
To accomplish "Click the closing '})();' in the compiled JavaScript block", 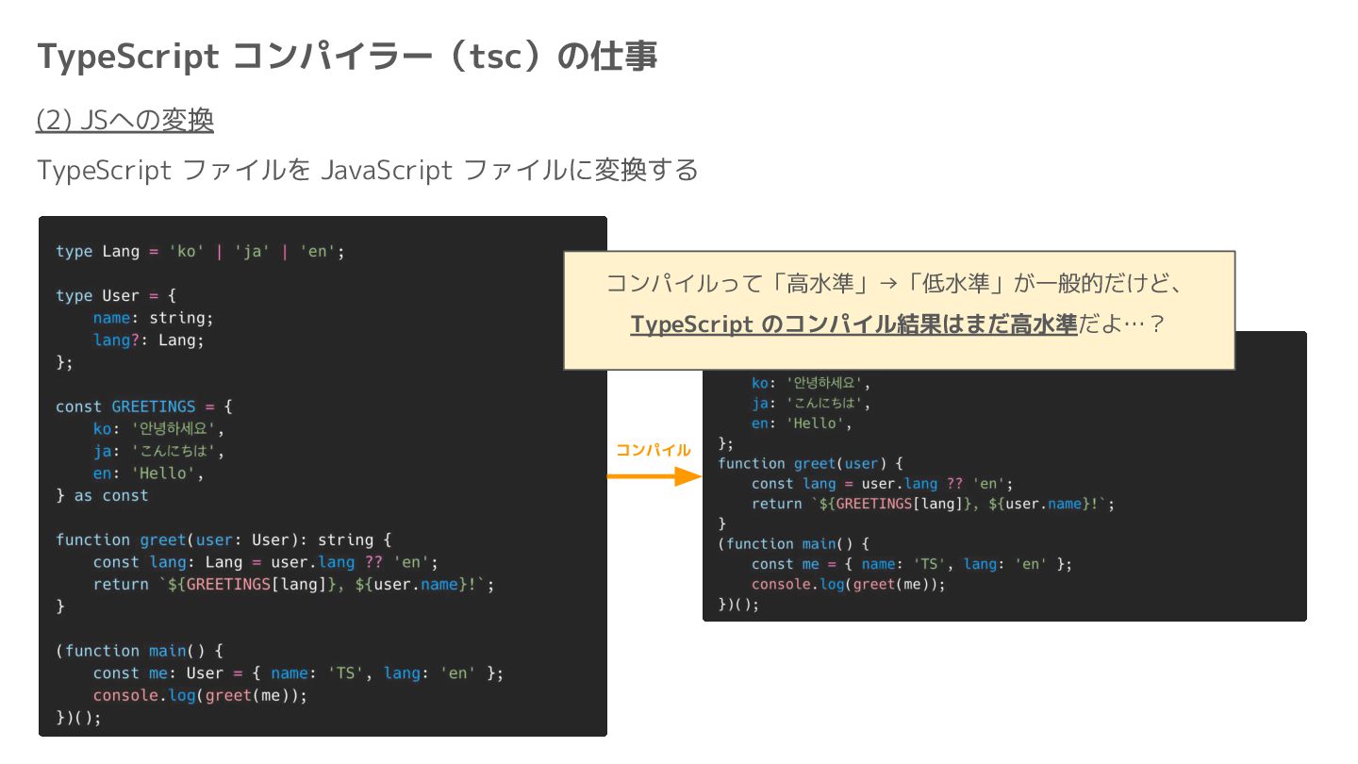I will pos(739,605).
